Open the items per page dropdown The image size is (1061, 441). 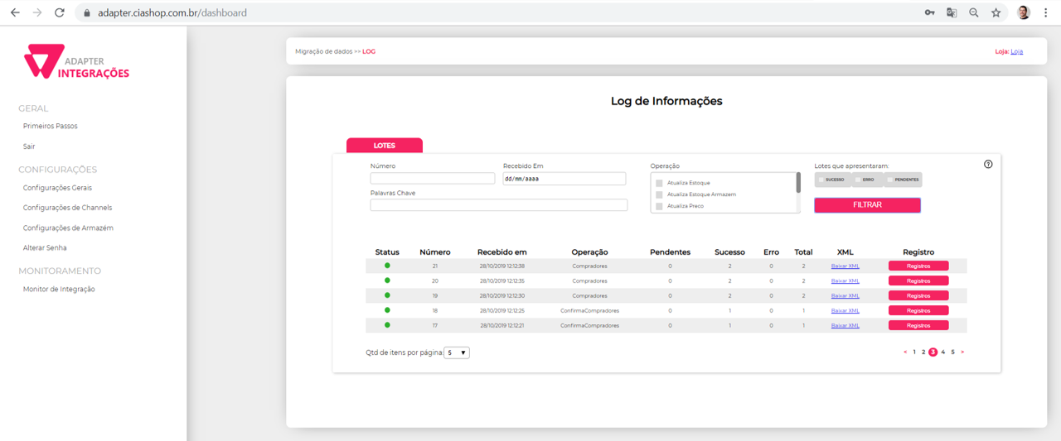pos(457,352)
